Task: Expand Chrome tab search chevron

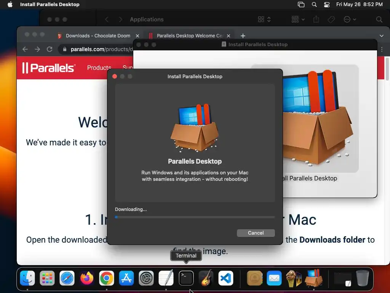Action: pos(382,36)
